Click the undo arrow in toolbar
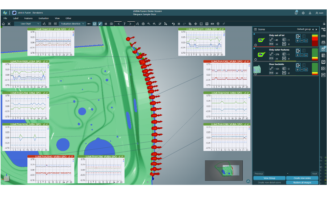 [x=173, y=24]
